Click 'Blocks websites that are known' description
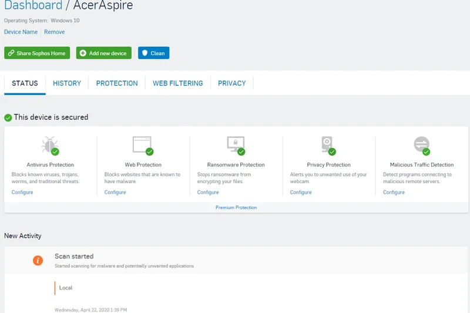Viewport: 470px width, 313px height. (142, 178)
